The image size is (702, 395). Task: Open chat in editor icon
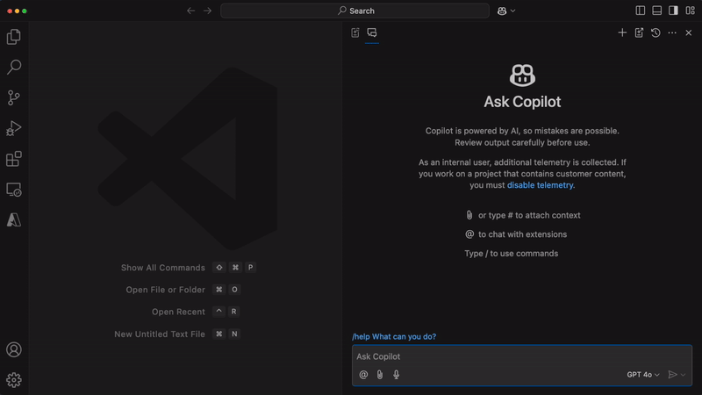[x=639, y=32]
